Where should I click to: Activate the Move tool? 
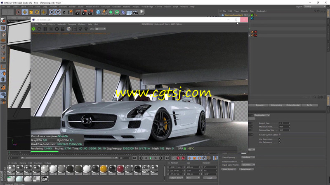(x=25, y=12)
